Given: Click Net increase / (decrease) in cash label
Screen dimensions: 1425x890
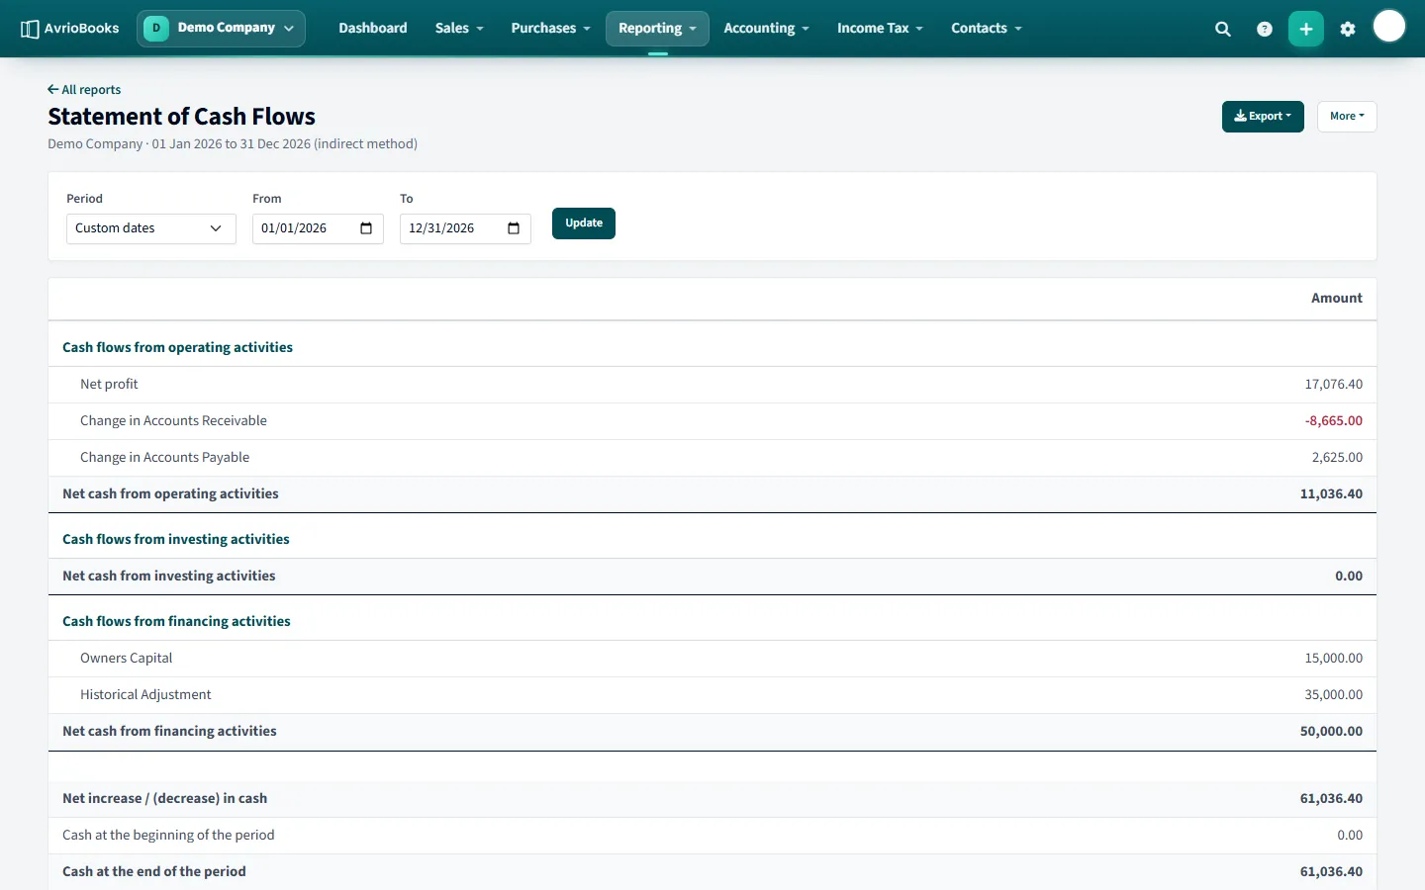Looking at the screenshot, I should (164, 799).
